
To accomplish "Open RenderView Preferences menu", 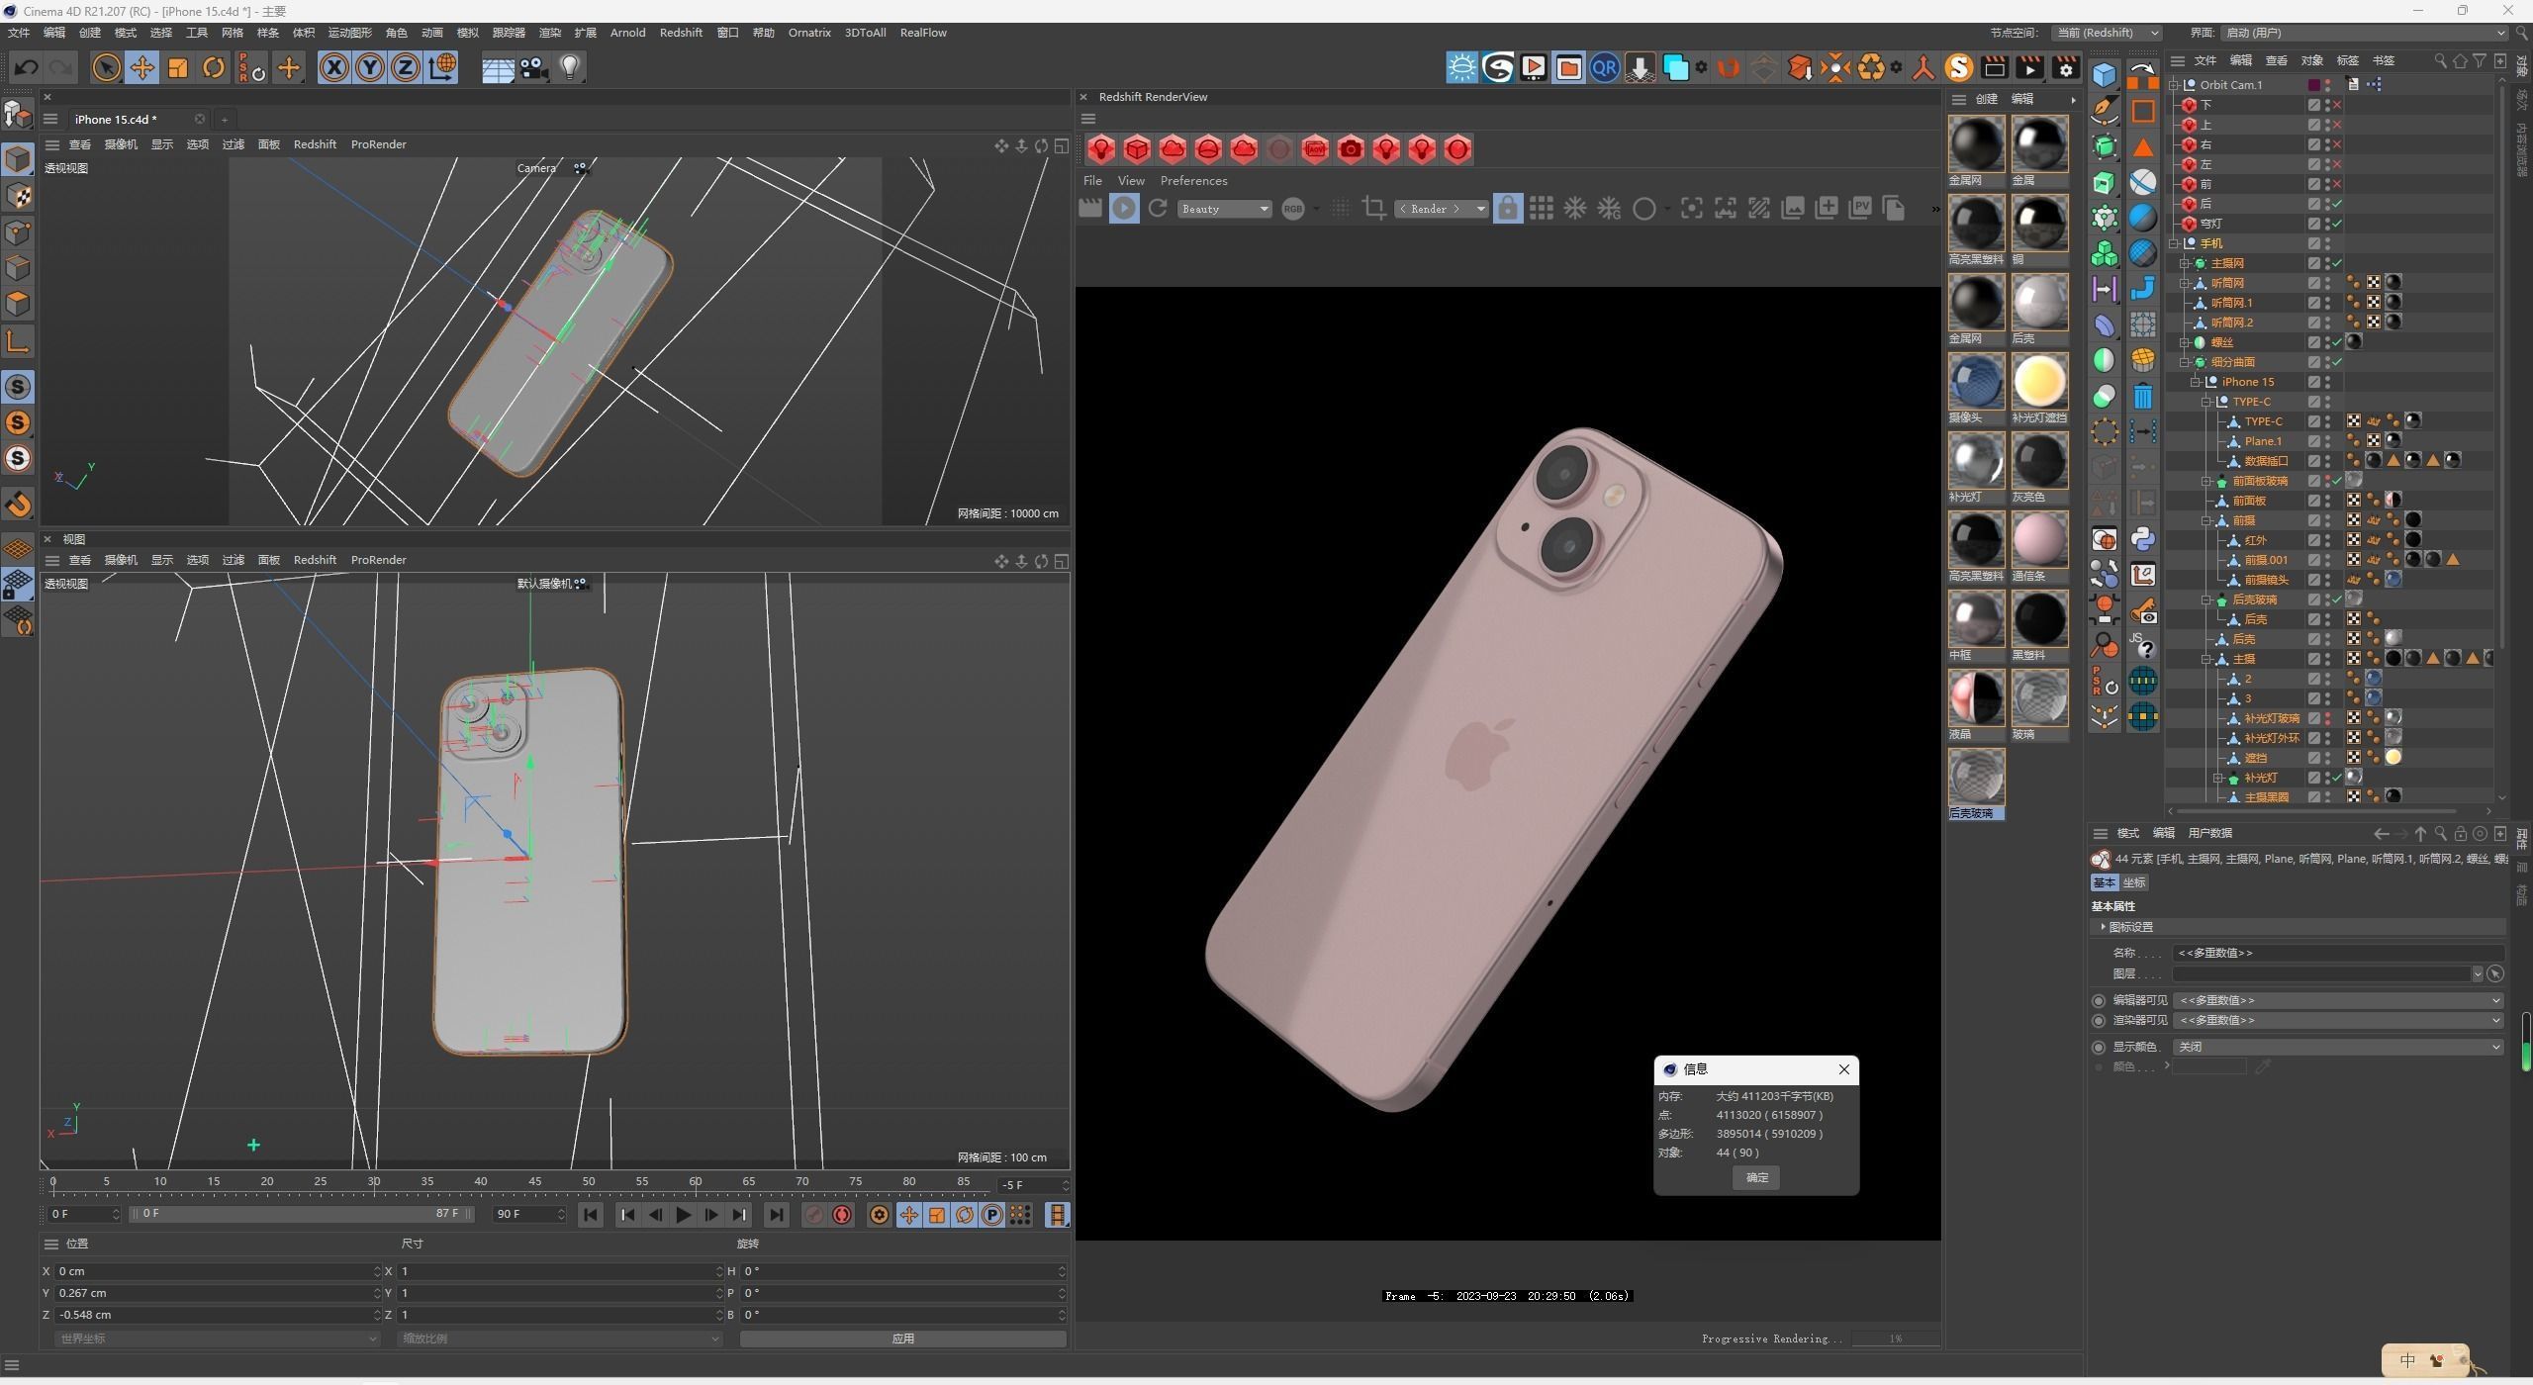I will (1193, 181).
